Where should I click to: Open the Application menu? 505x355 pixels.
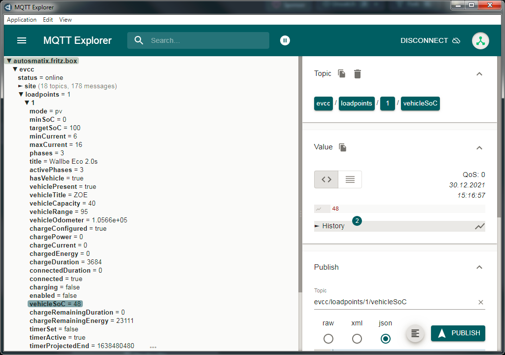tap(21, 20)
